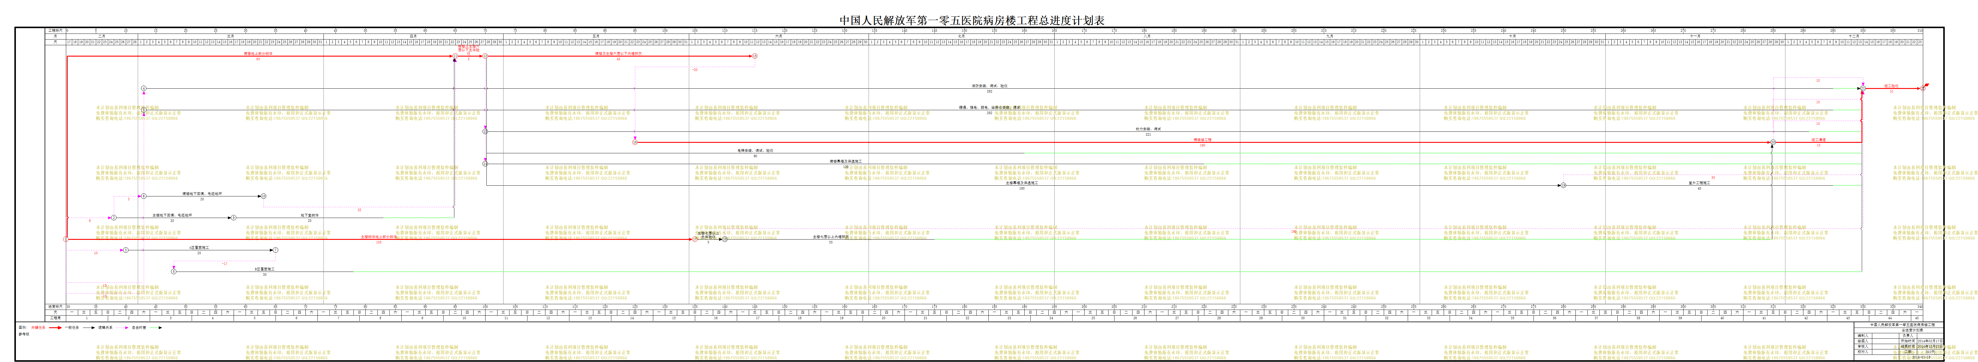Click the 二月 month header
Viewport: 1978px width, 362px height.
(102, 36)
